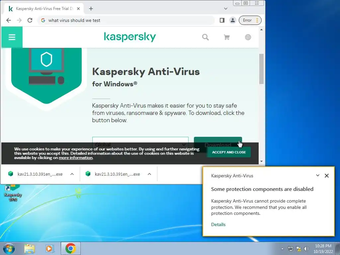
Task: Click 'Some protection components are disabled' heading
Action: click(x=262, y=189)
